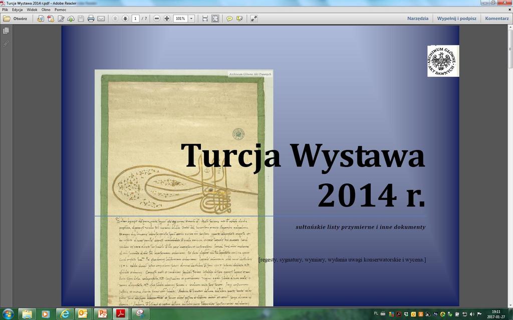This screenshot has width=513, height=320.
Task: Open Windows Explorer from taskbar
Action: [x=27, y=314]
